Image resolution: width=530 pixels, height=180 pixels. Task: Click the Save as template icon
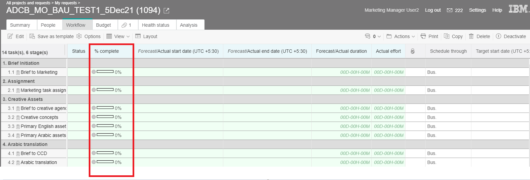(x=32, y=36)
